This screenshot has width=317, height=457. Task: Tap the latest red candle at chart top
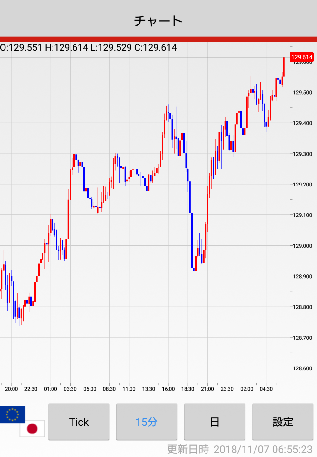tap(284, 67)
